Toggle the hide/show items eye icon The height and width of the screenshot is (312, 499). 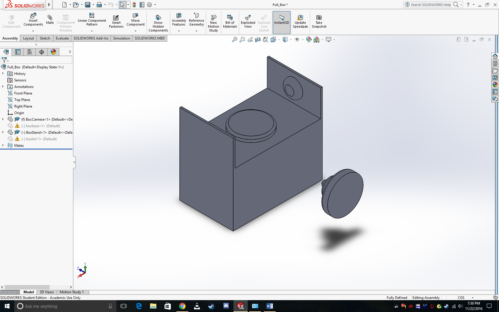297,40
